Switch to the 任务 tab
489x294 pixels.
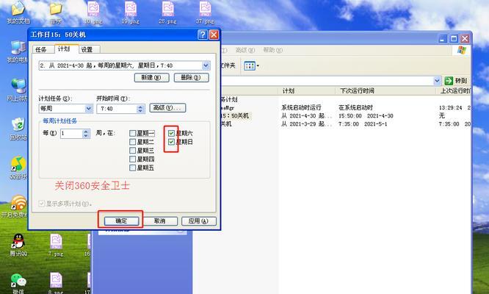pyautogui.click(x=41, y=50)
